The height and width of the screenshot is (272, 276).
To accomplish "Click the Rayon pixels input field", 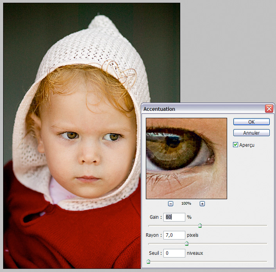I will (x=174, y=235).
